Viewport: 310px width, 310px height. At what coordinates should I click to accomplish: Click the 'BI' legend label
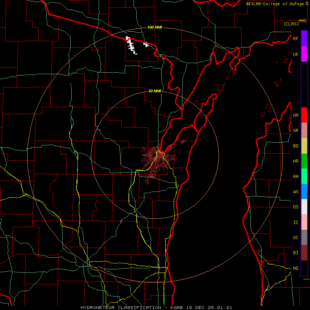pyautogui.click(x=296, y=253)
